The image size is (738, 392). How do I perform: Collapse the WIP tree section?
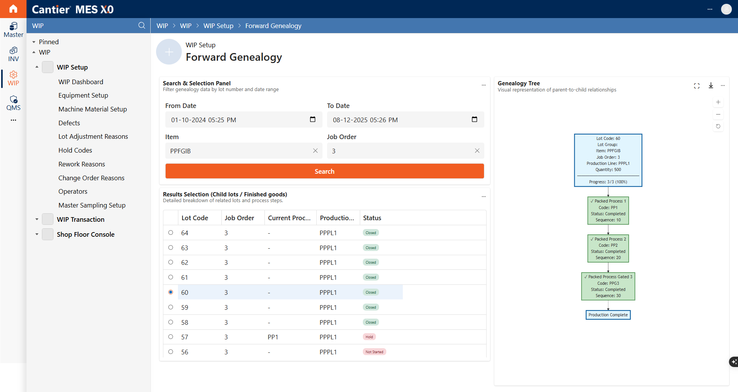tap(34, 52)
